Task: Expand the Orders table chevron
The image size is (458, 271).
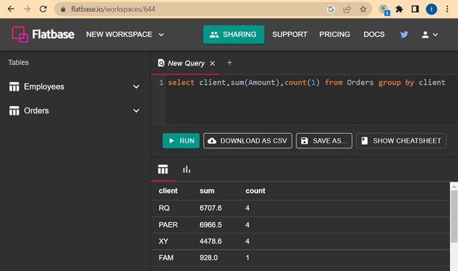Action: coord(136,111)
